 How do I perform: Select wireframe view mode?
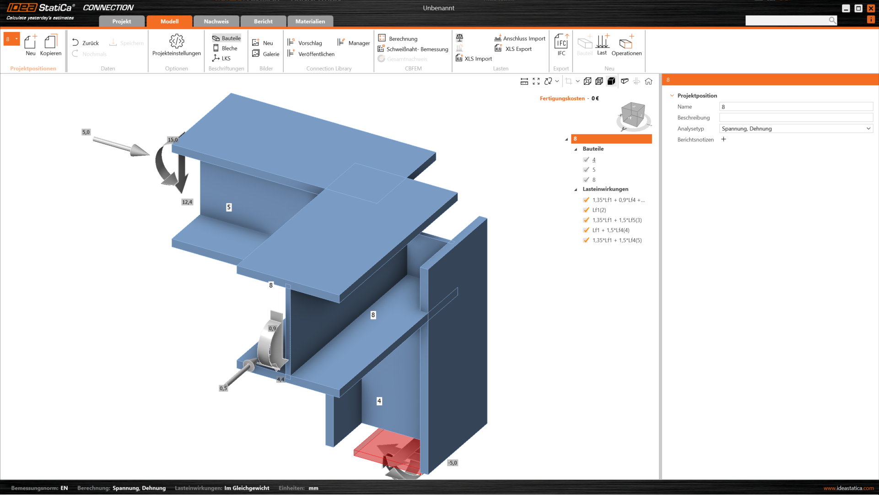[588, 81]
